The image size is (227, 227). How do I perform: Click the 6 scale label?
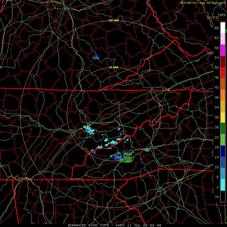point(217,177)
